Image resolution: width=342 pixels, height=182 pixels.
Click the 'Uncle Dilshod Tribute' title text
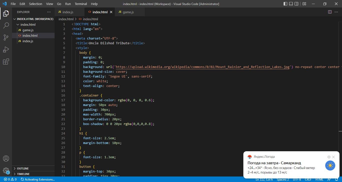tap(109, 43)
